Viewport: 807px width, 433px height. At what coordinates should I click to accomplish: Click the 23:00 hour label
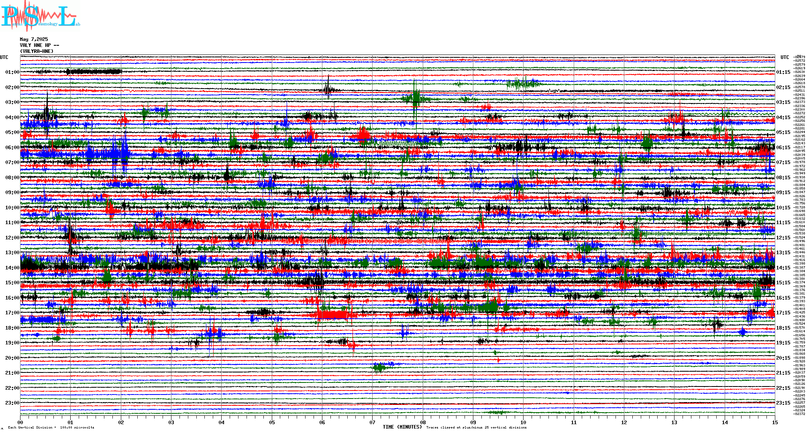click(12, 403)
